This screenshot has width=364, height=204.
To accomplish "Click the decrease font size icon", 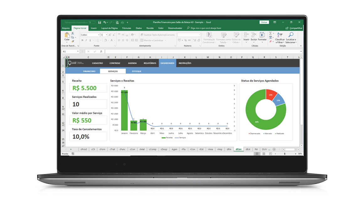I will [114, 35].
